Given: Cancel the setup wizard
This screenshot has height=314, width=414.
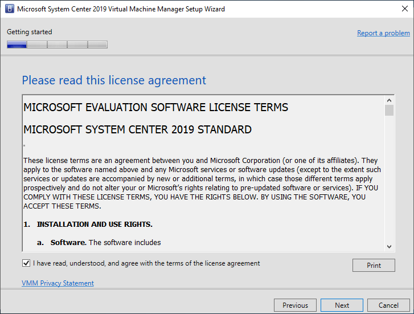Looking at the screenshot, I should [388, 305].
